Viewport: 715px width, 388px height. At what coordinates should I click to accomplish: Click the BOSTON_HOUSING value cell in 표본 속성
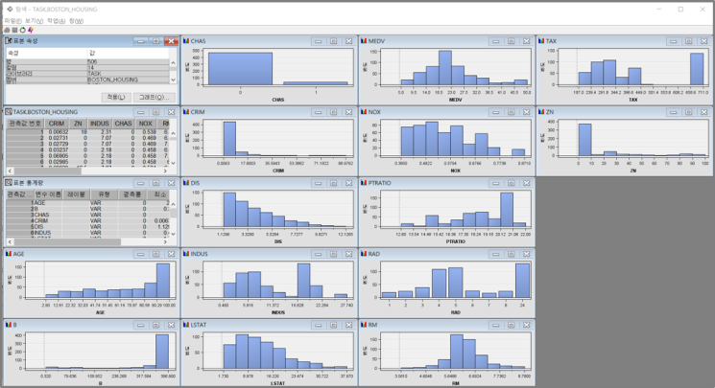click(x=128, y=80)
